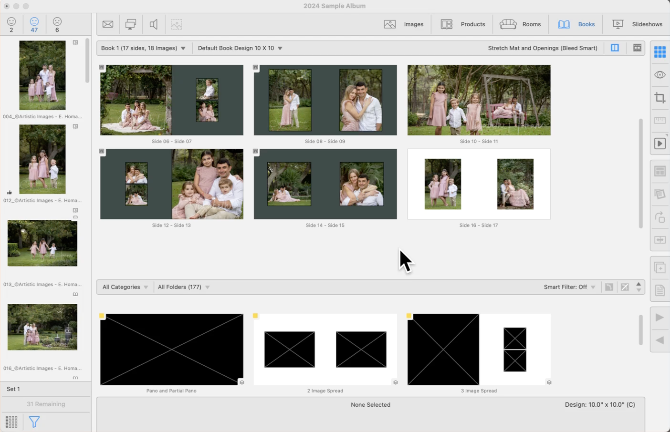Open the All Categories filter

[125, 287]
